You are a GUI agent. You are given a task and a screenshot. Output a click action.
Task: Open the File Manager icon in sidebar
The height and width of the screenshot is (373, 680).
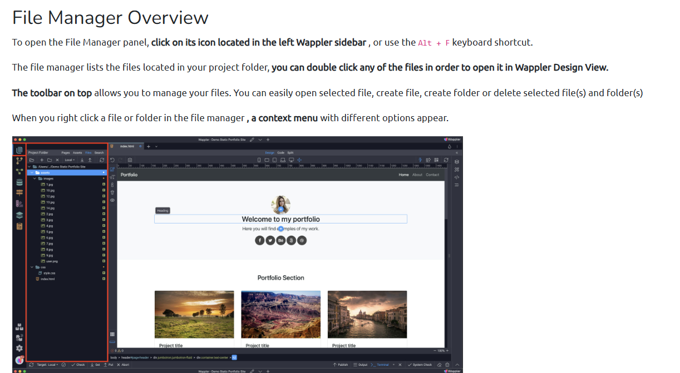19,151
